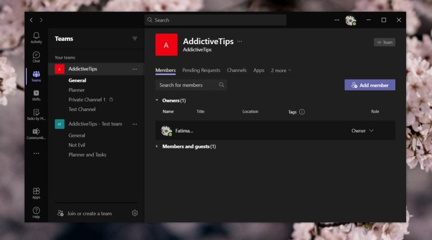Click Join or create a team

89,213
